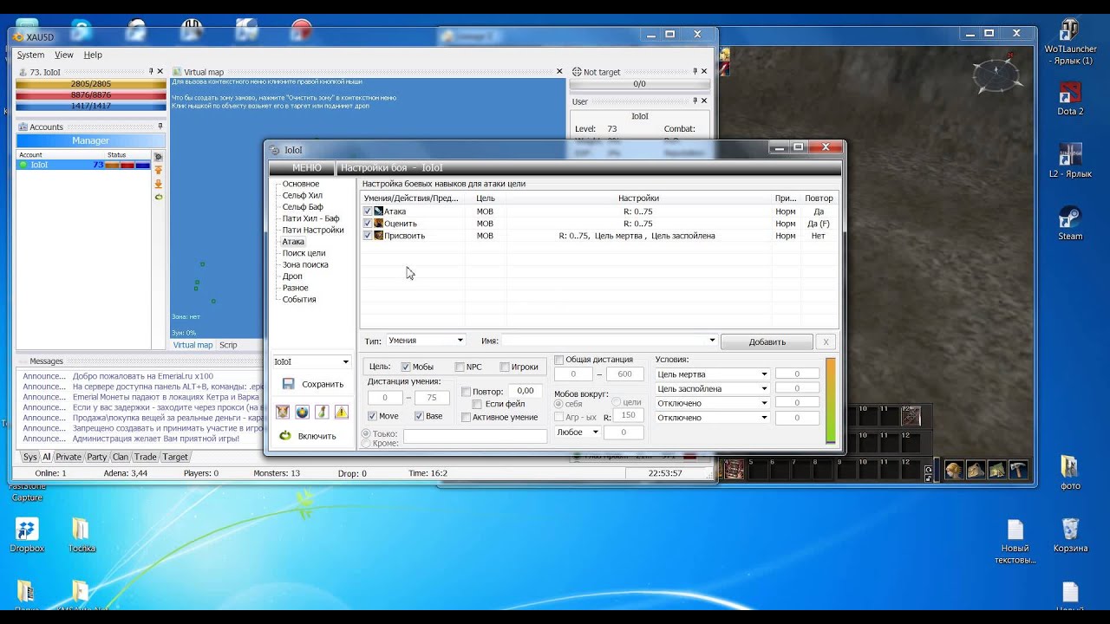Image resolution: width=1110 pixels, height=624 pixels.
Task: Open the hammer icon in game menu bar
Action: click(x=1019, y=470)
